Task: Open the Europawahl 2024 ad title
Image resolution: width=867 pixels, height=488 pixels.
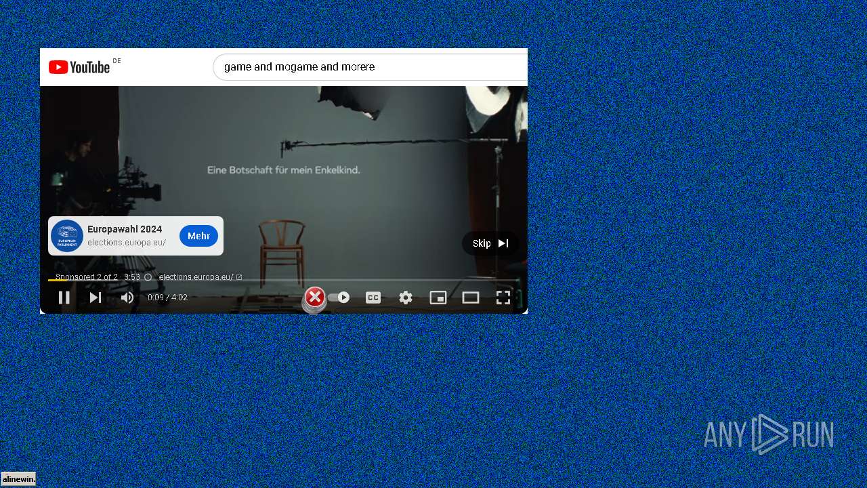Action: [125, 229]
